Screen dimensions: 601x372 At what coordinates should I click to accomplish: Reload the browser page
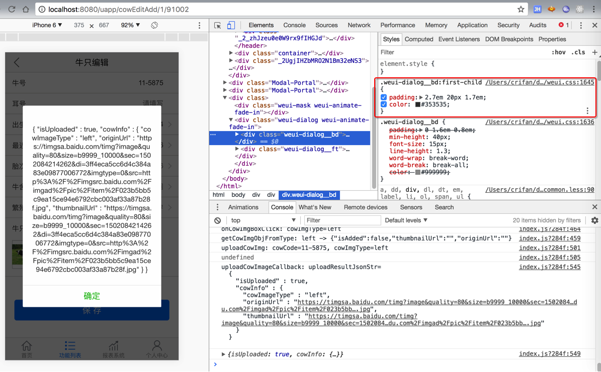pyautogui.click(x=12, y=9)
